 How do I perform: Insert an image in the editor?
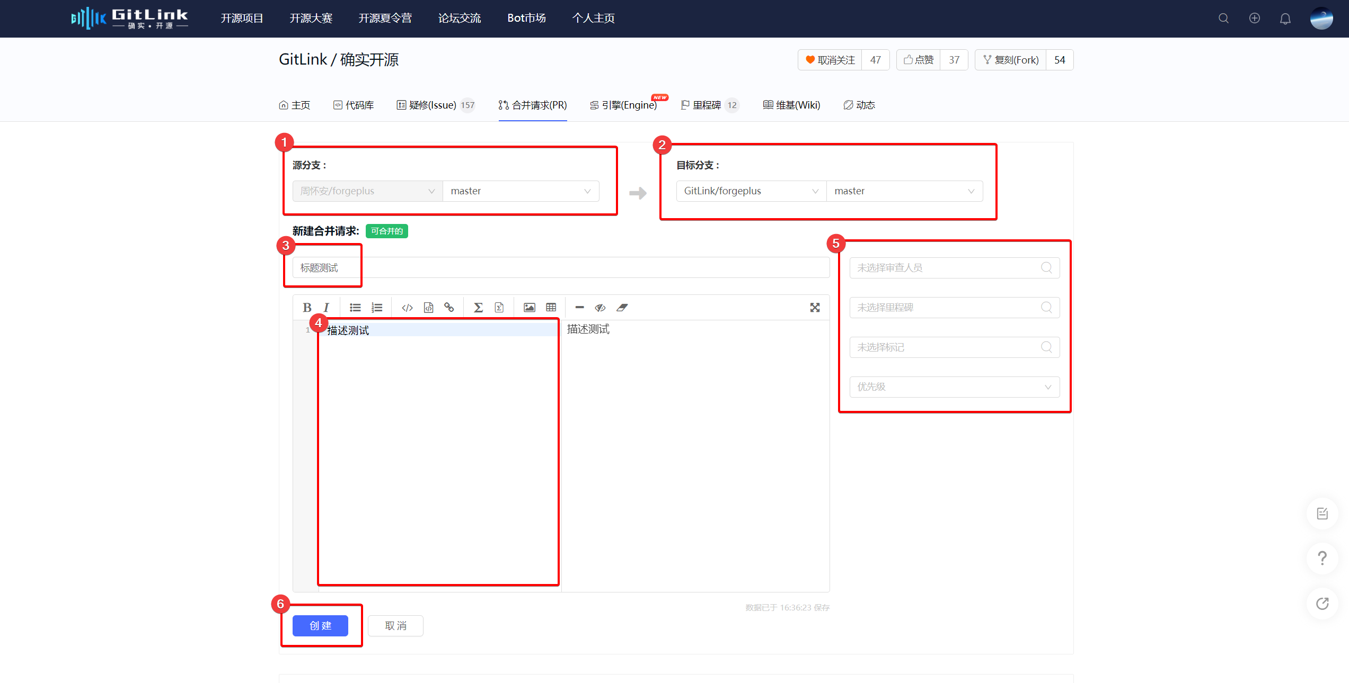[x=529, y=308]
